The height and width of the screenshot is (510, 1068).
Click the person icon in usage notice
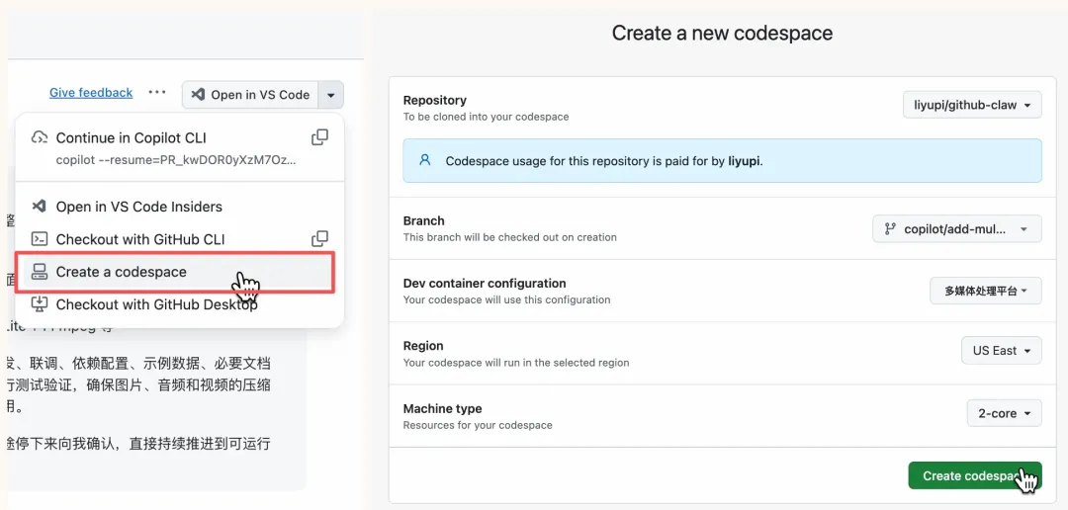coord(425,160)
